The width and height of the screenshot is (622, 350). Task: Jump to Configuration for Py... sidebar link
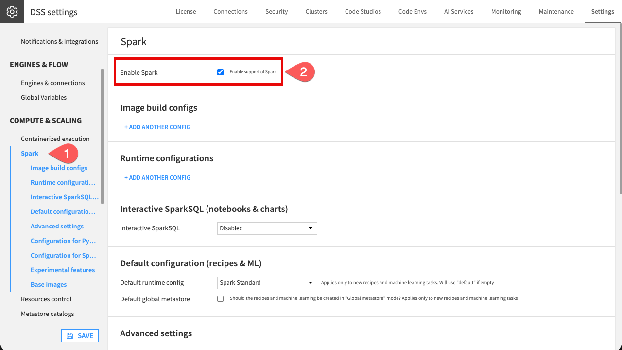coord(63,241)
